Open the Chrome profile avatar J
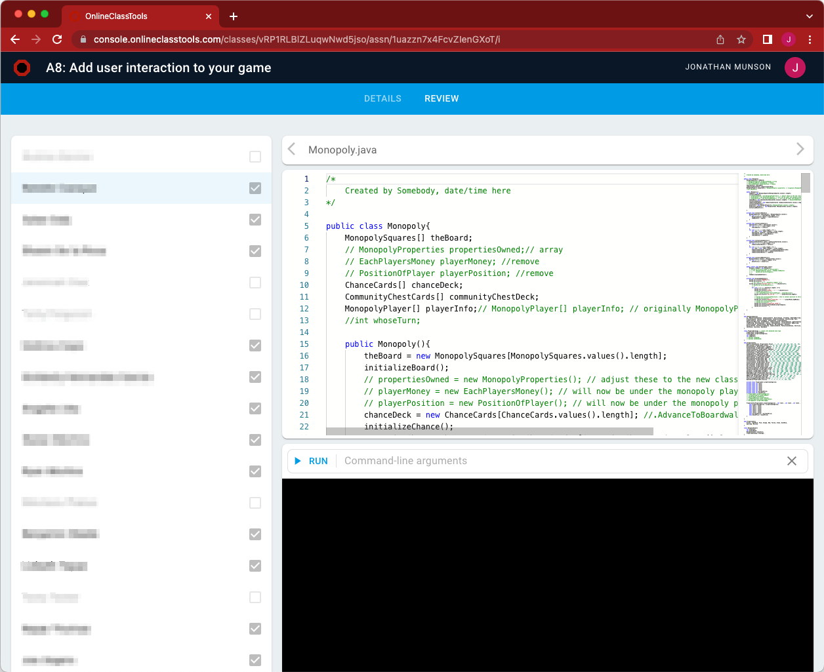The width and height of the screenshot is (824, 672). click(x=789, y=39)
